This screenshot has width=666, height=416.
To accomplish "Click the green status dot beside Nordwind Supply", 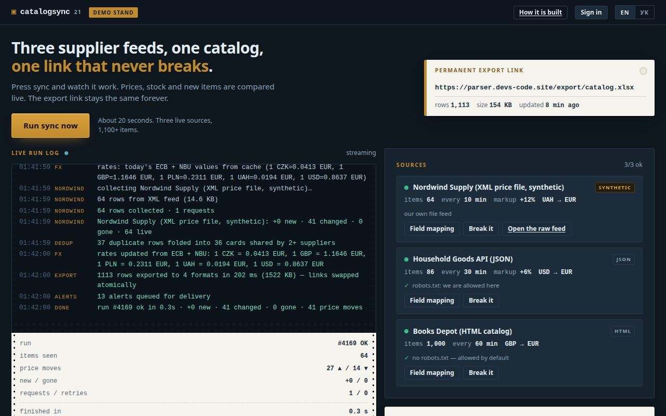I will click(x=406, y=187).
